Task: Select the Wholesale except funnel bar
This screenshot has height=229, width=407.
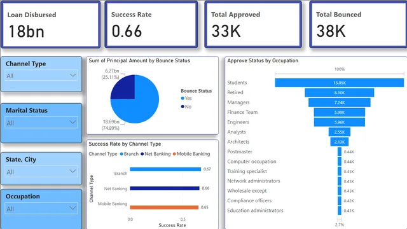Action: point(339,191)
